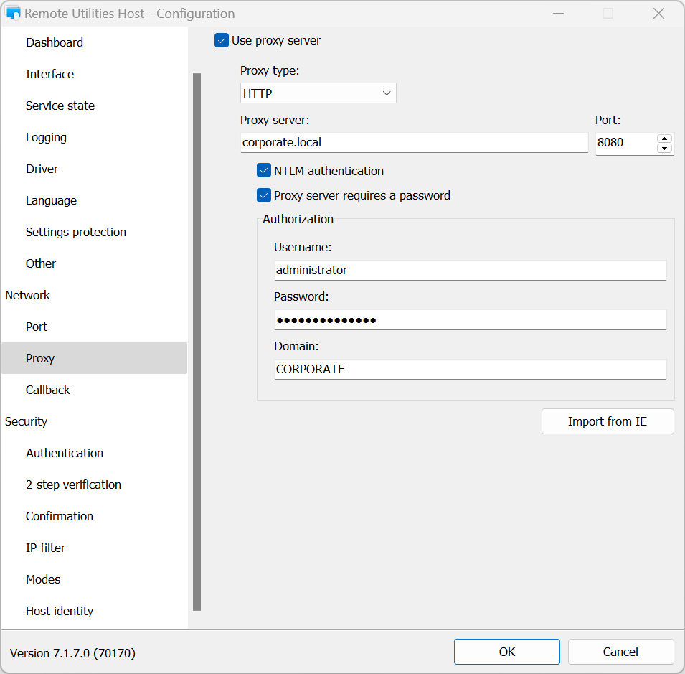Go to 2-step verification settings

point(73,485)
